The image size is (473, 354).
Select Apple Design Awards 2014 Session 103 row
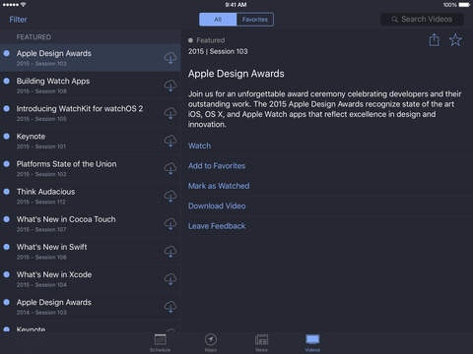tap(91, 307)
